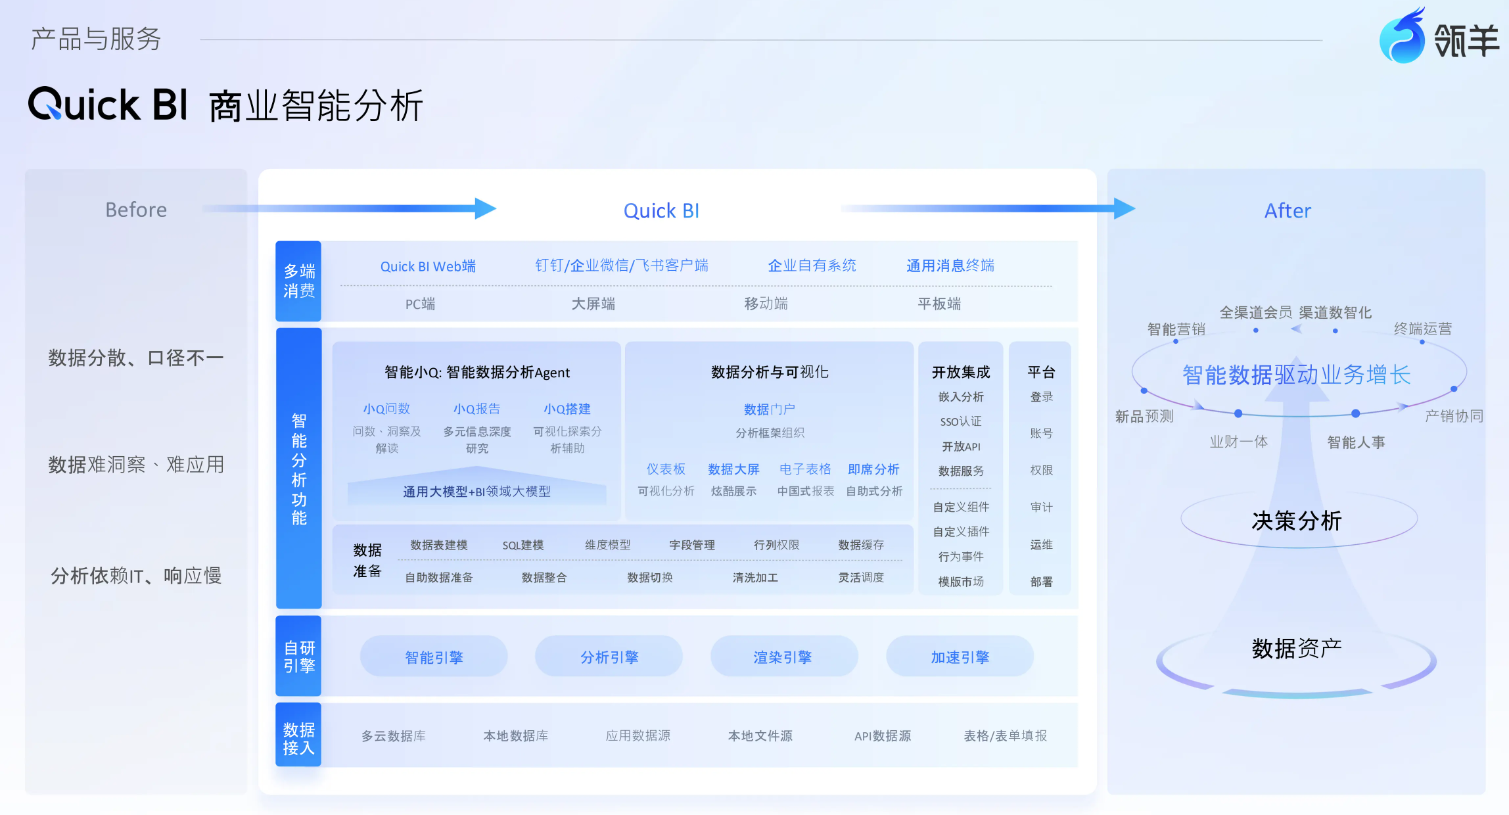The height and width of the screenshot is (815, 1509).
Task: Click the Quick BI title logo
Action: 108,105
